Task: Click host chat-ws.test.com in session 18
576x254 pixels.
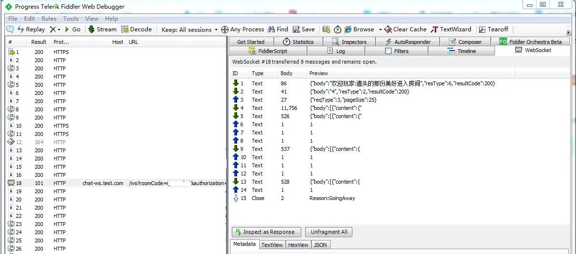Action: coord(103,183)
